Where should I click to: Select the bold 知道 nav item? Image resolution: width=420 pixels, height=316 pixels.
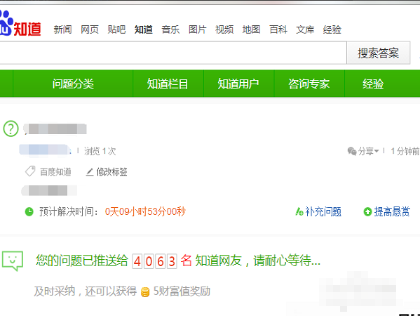point(144,29)
